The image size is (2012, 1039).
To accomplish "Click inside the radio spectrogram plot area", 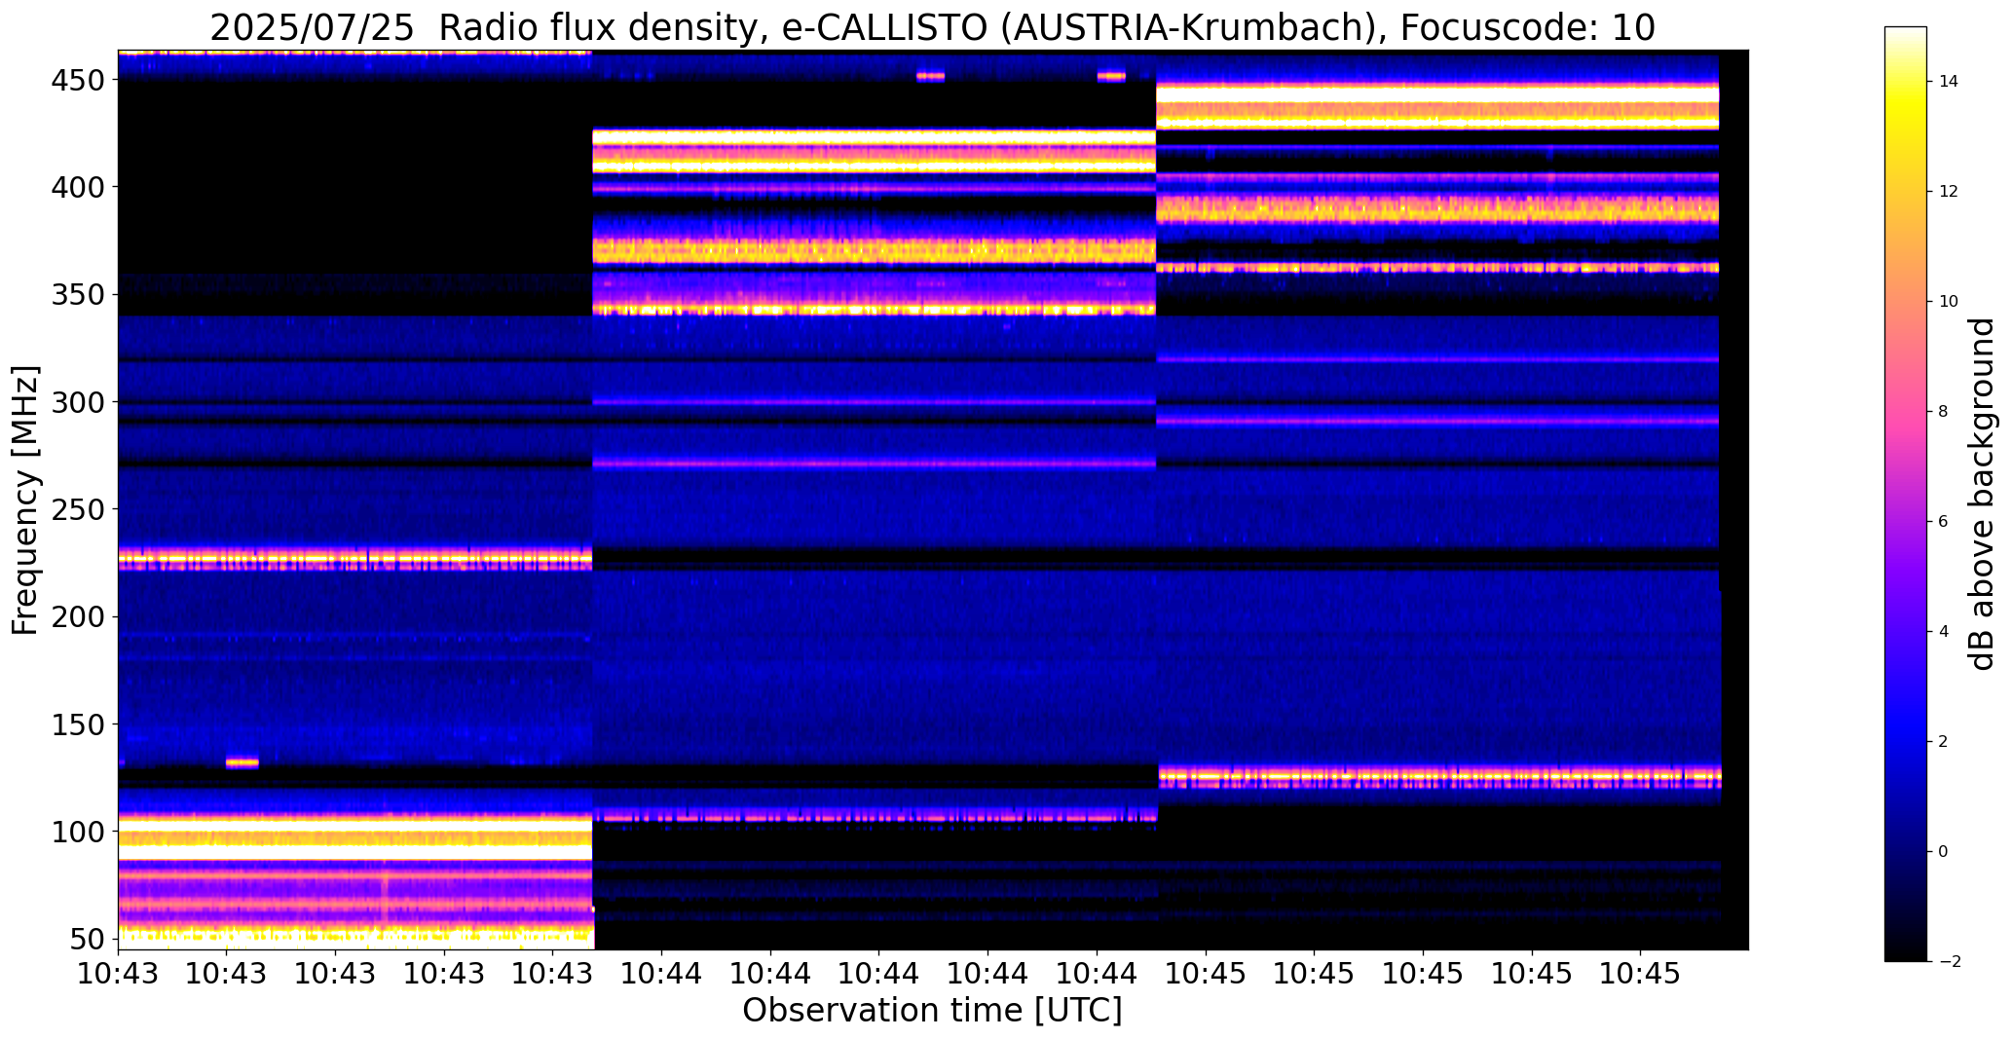I will pyautogui.click(x=933, y=500).
